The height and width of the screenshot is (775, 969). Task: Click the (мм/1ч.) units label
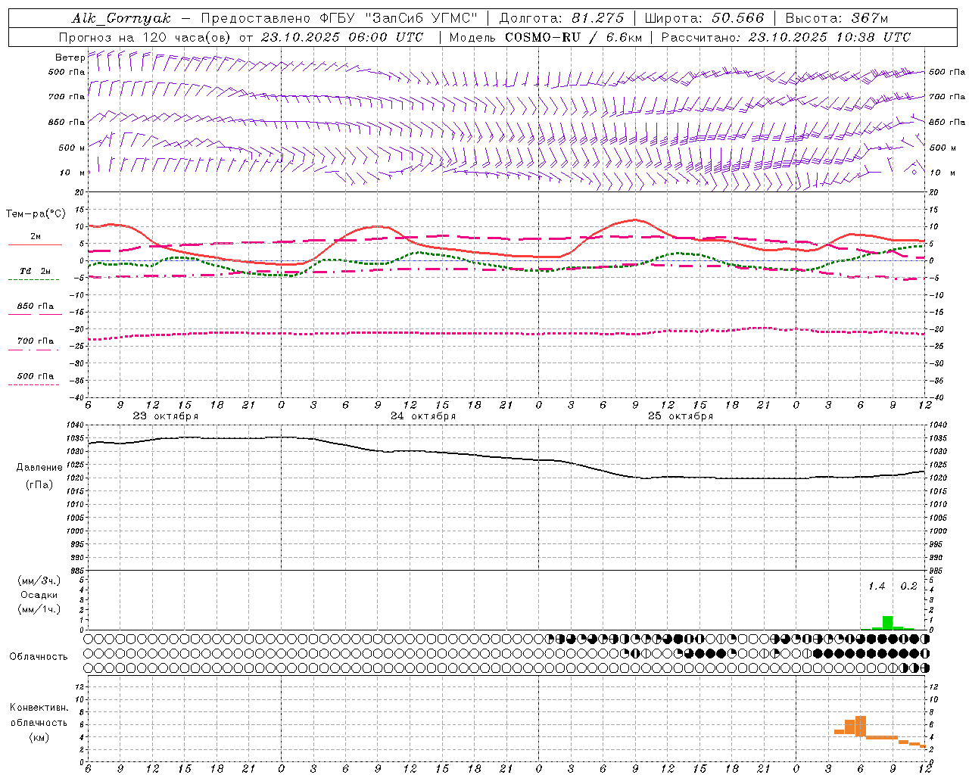click(39, 609)
